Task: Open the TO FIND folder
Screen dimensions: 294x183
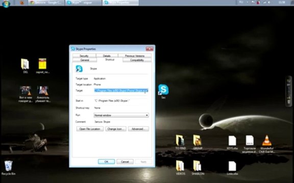Action: [x=180, y=142]
